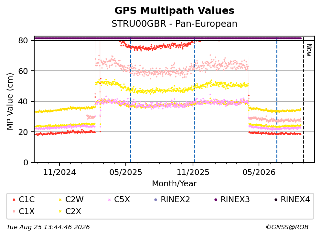Viewport: 321px width, 237px height.
Task: Click the 05/2026 x-axis tick label
Action: [259, 173]
